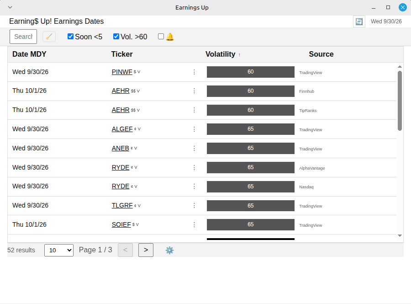
Task: Open the RYDE link in the Nasdaq row
Action: [x=121, y=186]
